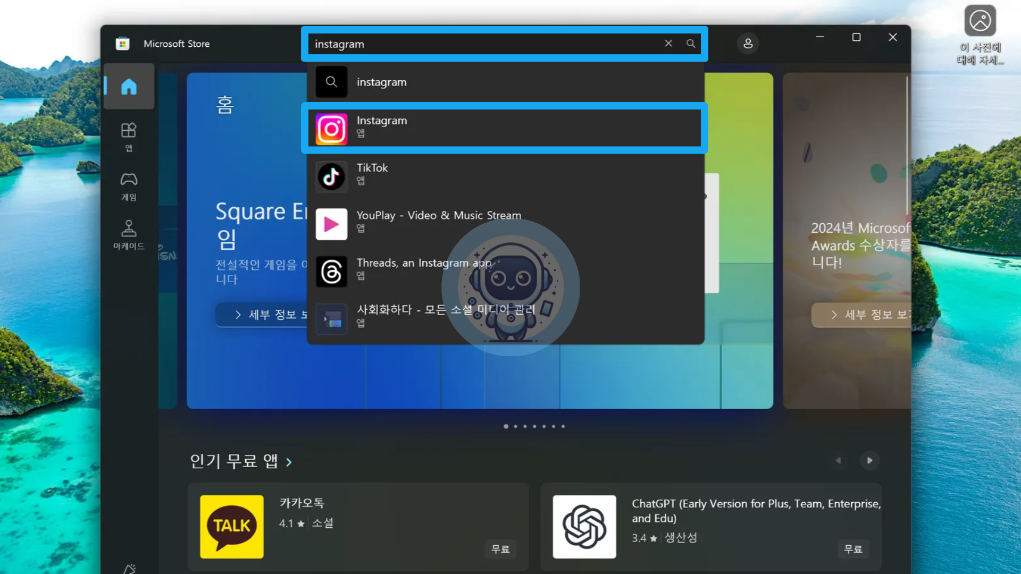This screenshot has height=574, width=1021.
Task: Click the Microsoft Store logo icon
Action: 123,44
